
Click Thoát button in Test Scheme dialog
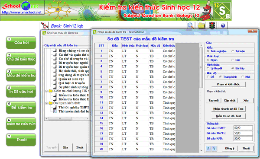point(246,149)
